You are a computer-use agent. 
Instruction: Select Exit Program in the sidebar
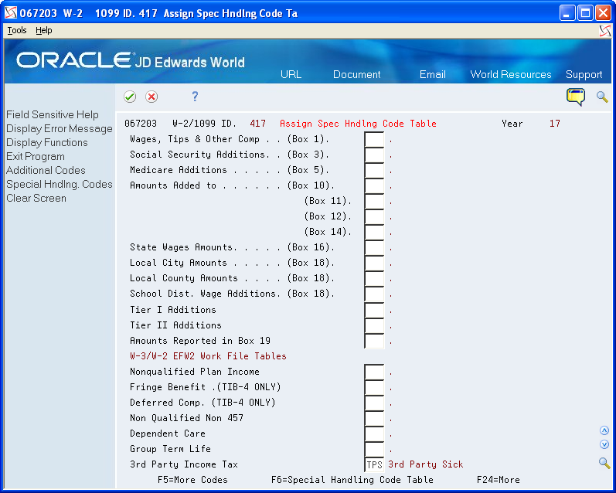tap(36, 156)
